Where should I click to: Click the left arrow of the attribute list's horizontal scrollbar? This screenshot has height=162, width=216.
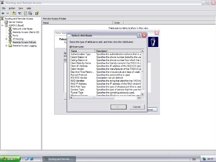[71, 98]
